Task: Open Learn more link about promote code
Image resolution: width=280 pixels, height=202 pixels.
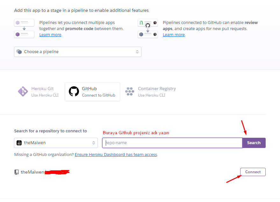Action: pos(50,35)
